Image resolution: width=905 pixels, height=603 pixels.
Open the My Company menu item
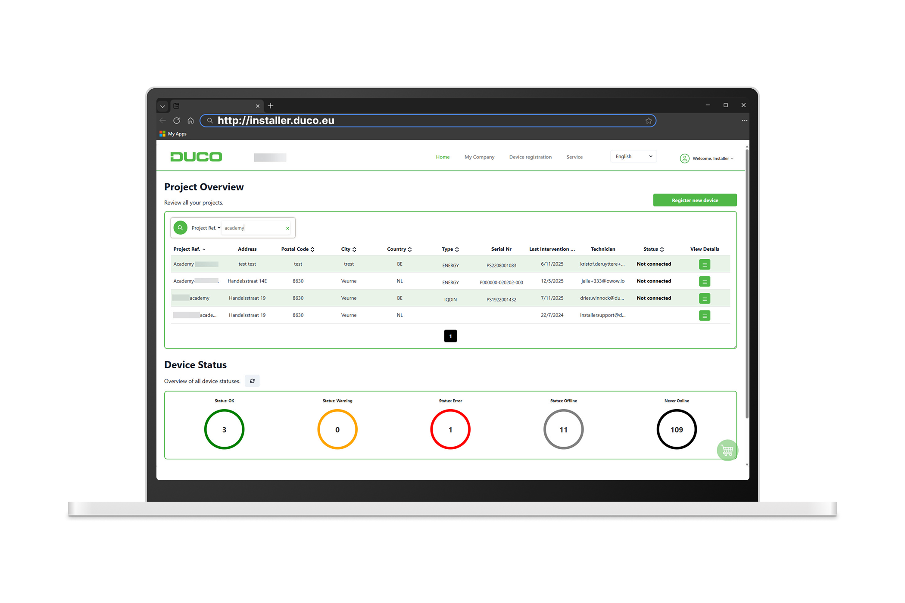click(x=479, y=157)
